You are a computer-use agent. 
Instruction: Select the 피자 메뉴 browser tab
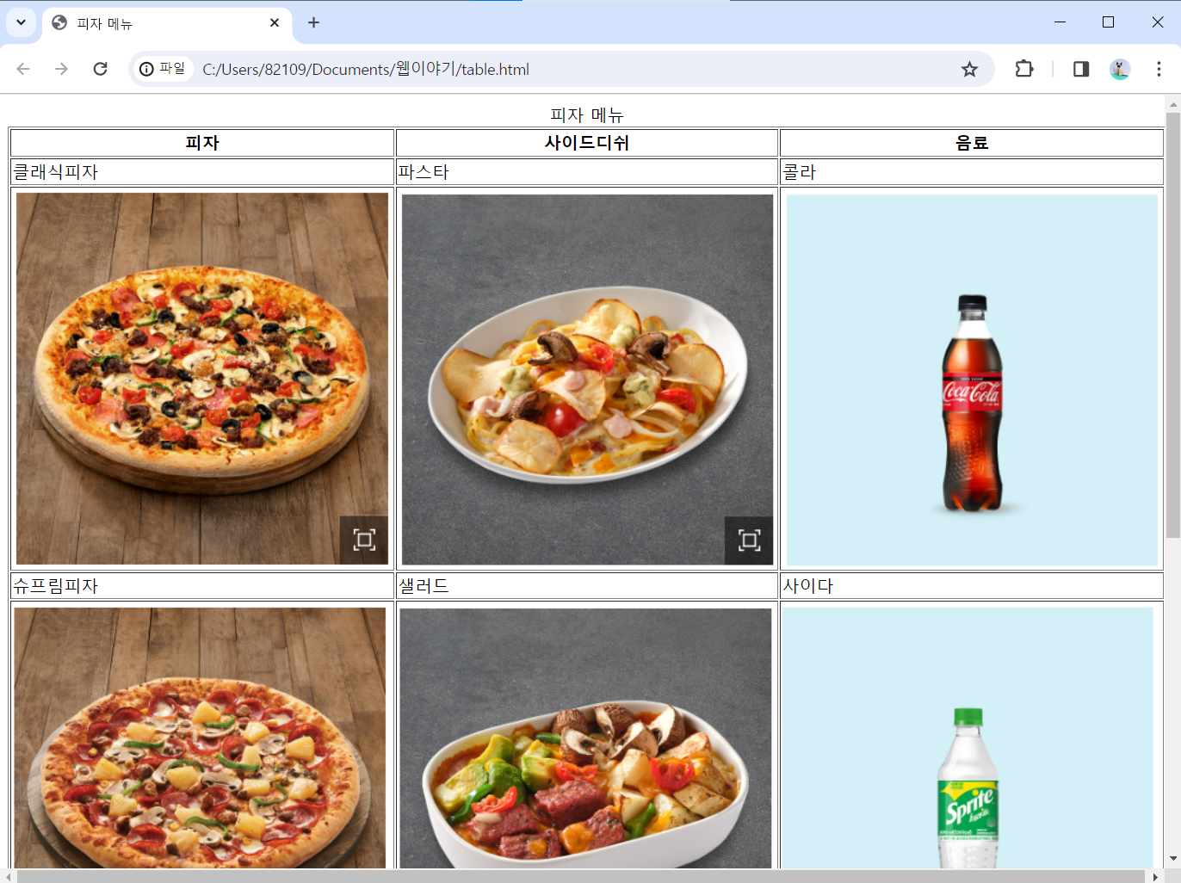coord(167,23)
